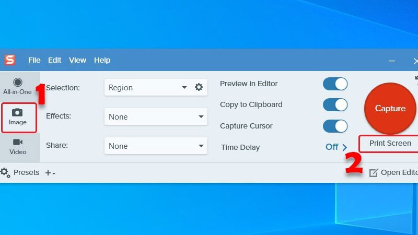
Task: Open the View menu
Action: (77, 60)
